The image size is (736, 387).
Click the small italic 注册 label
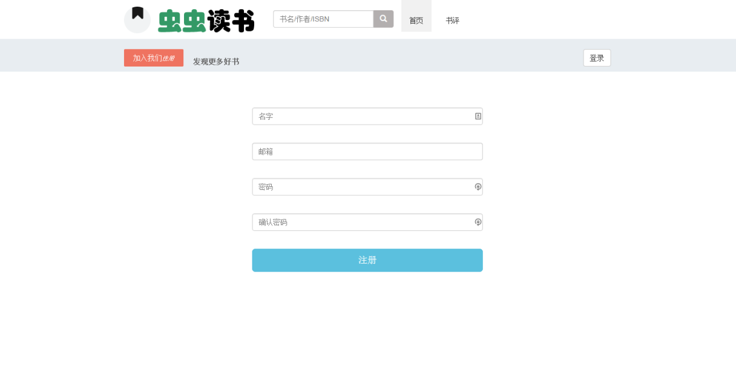(168, 59)
